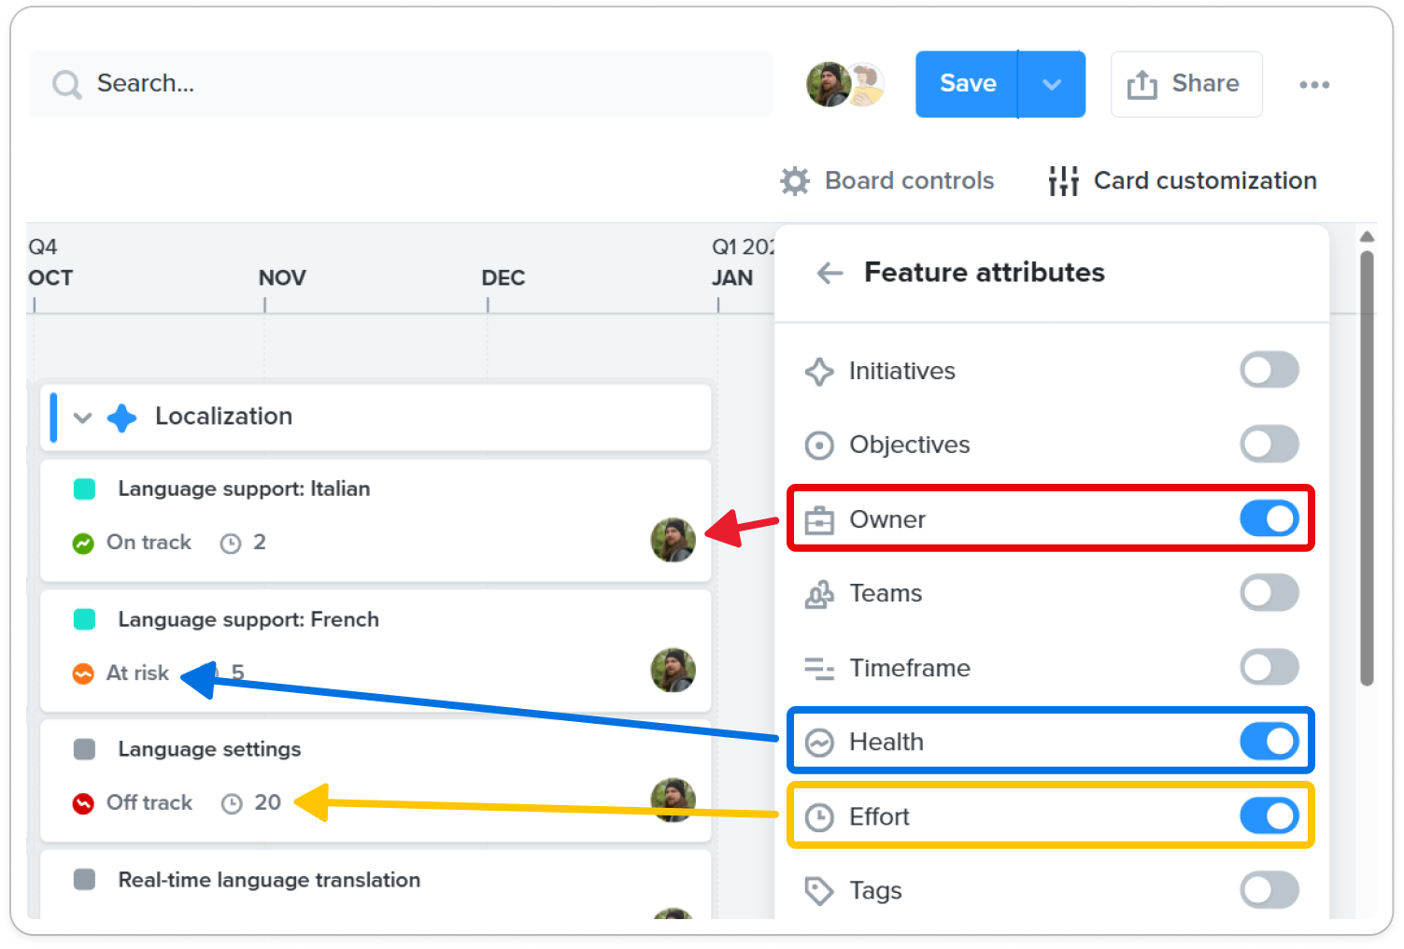Click into the Search field
Screen dimensions: 1404x949
pyautogui.click(x=402, y=84)
